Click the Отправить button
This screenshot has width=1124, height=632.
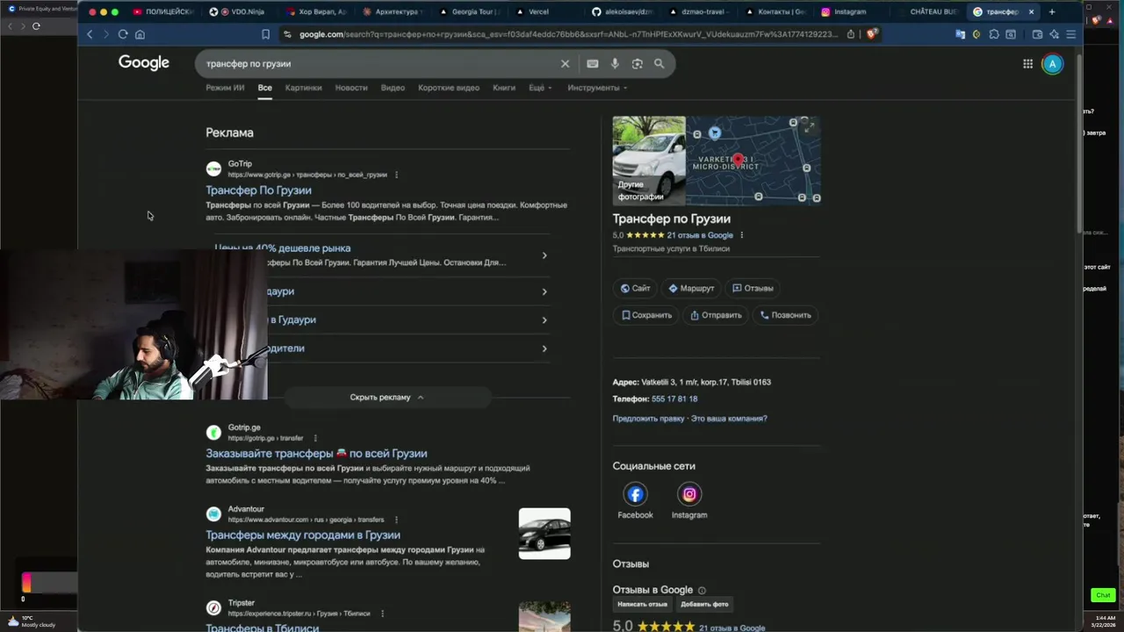click(716, 315)
